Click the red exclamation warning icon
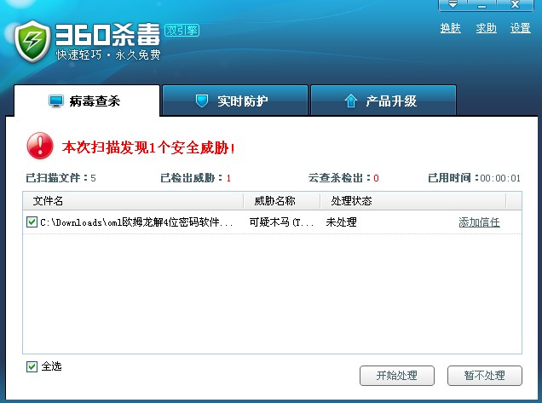 tap(40, 147)
